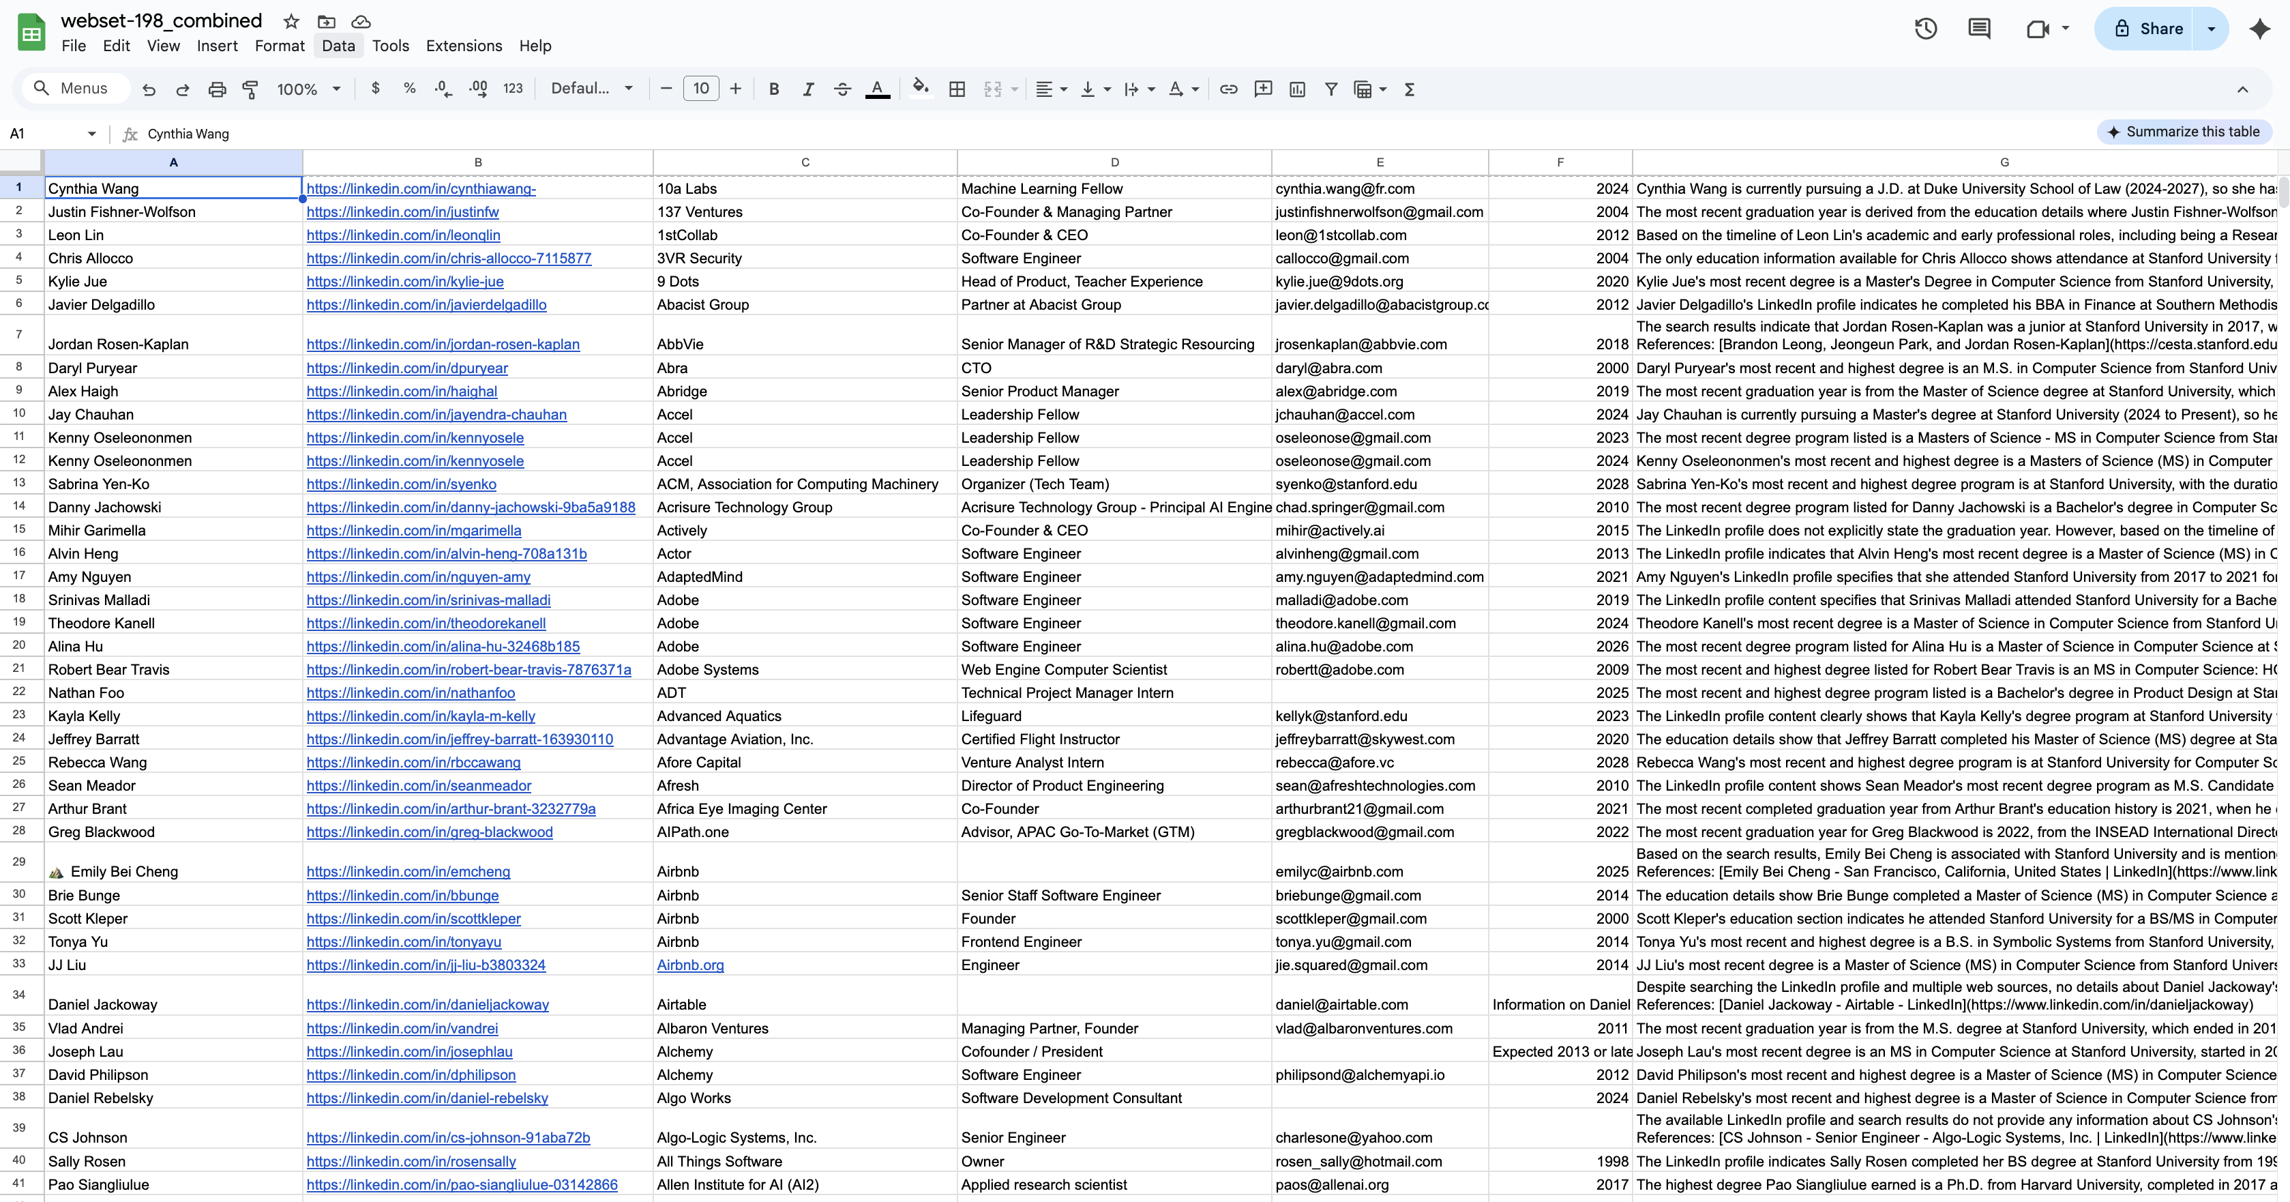Open version history clock icon
Screen dimensions: 2290x1202
1926,29
